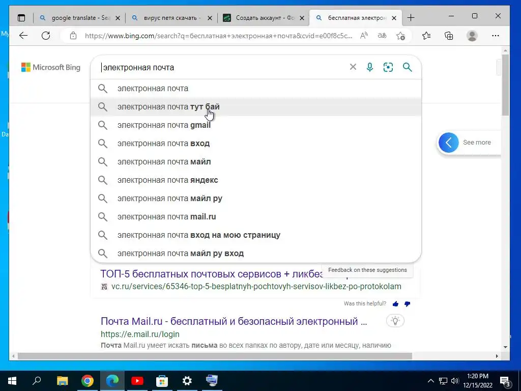Open Windows taskbar search
The width and height of the screenshot is (521, 391).
tap(37, 381)
